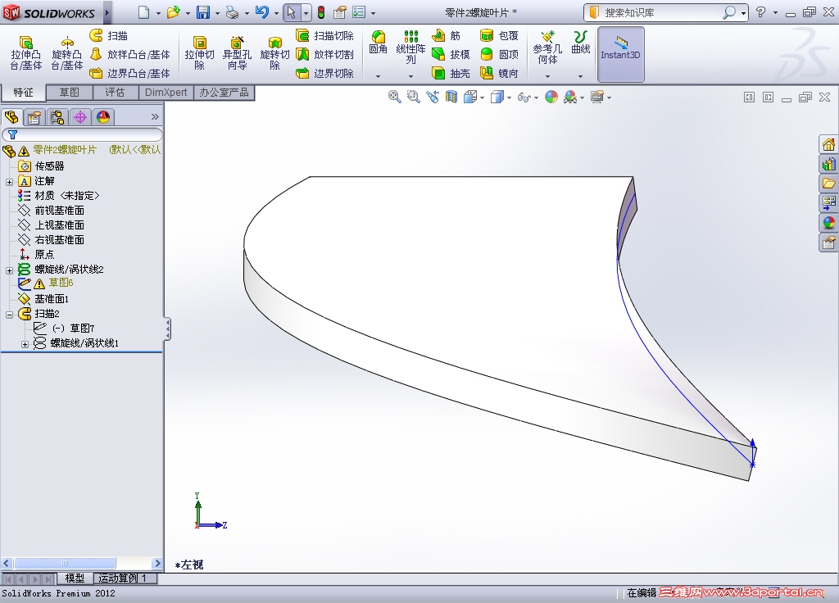Open the DisplayManager tab icon
839x603 pixels.
coord(103,117)
